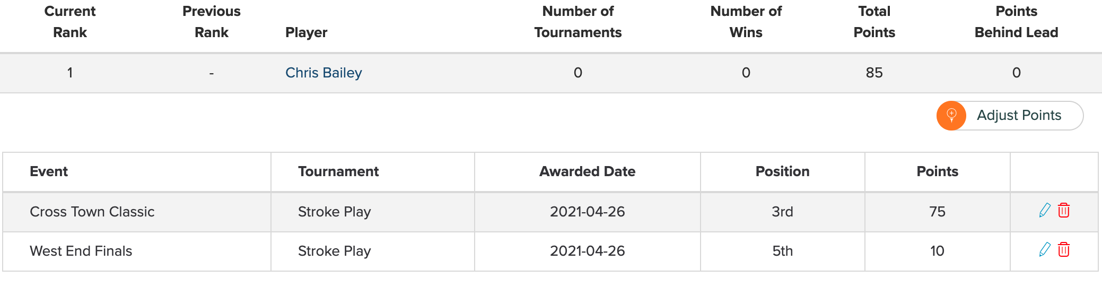
Task: Select the Tournament column header
Action: (x=338, y=171)
